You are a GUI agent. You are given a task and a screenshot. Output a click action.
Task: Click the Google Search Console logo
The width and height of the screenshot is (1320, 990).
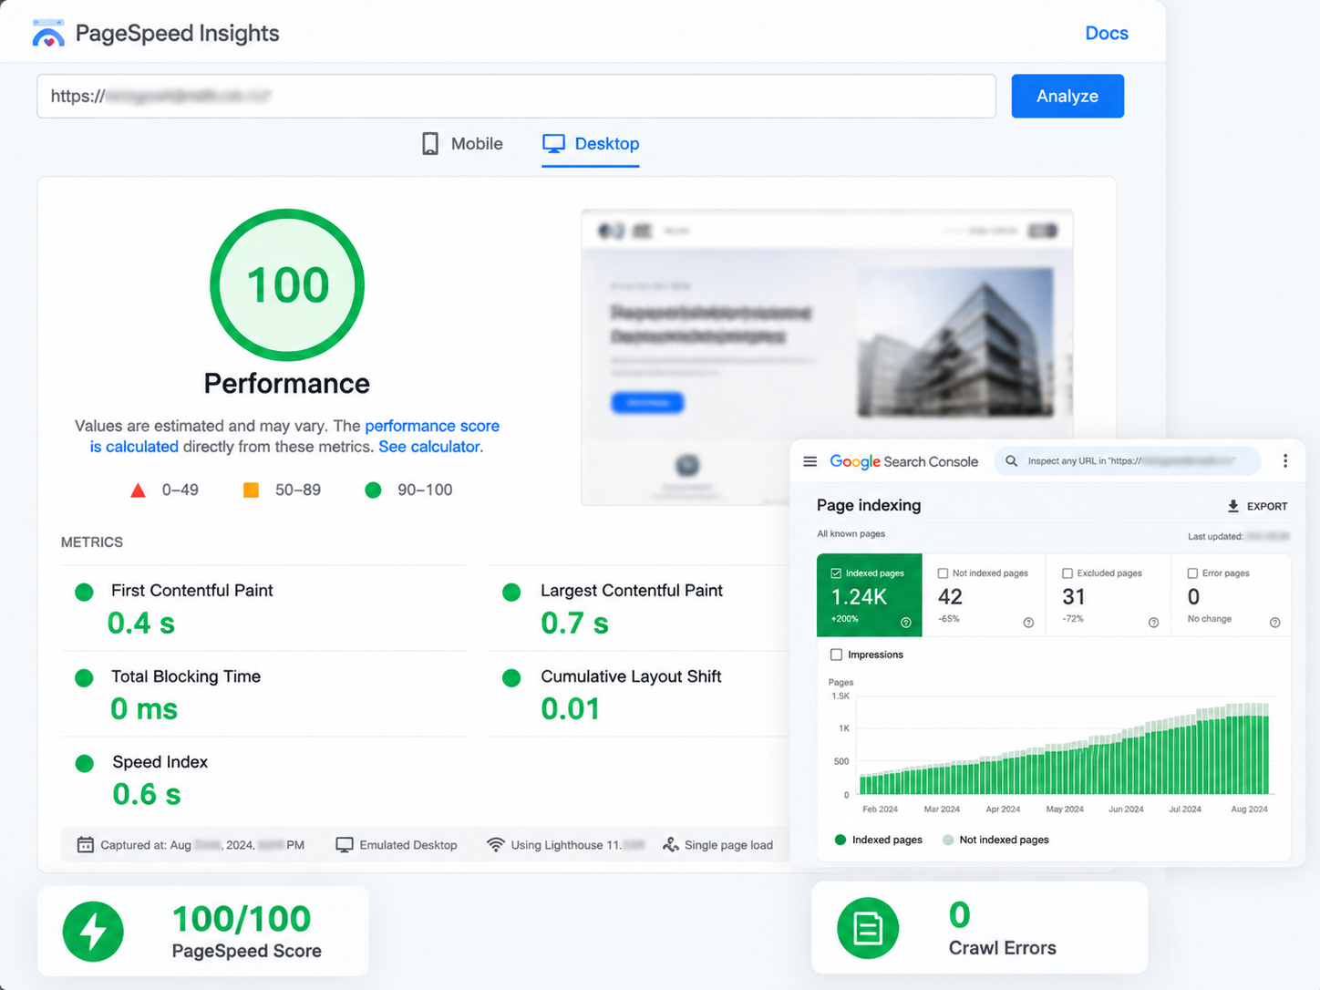[904, 462]
